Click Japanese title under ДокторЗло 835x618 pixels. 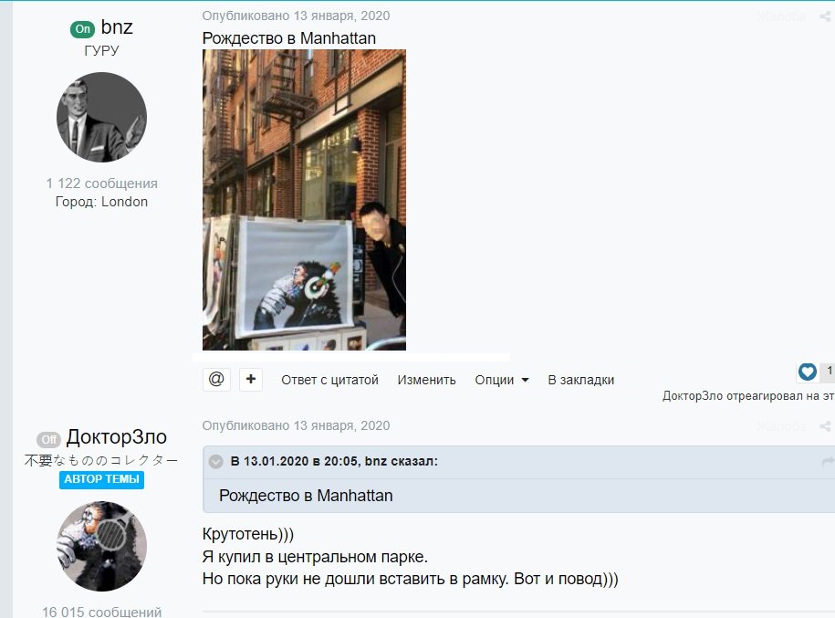pyautogui.click(x=101, y=460)
